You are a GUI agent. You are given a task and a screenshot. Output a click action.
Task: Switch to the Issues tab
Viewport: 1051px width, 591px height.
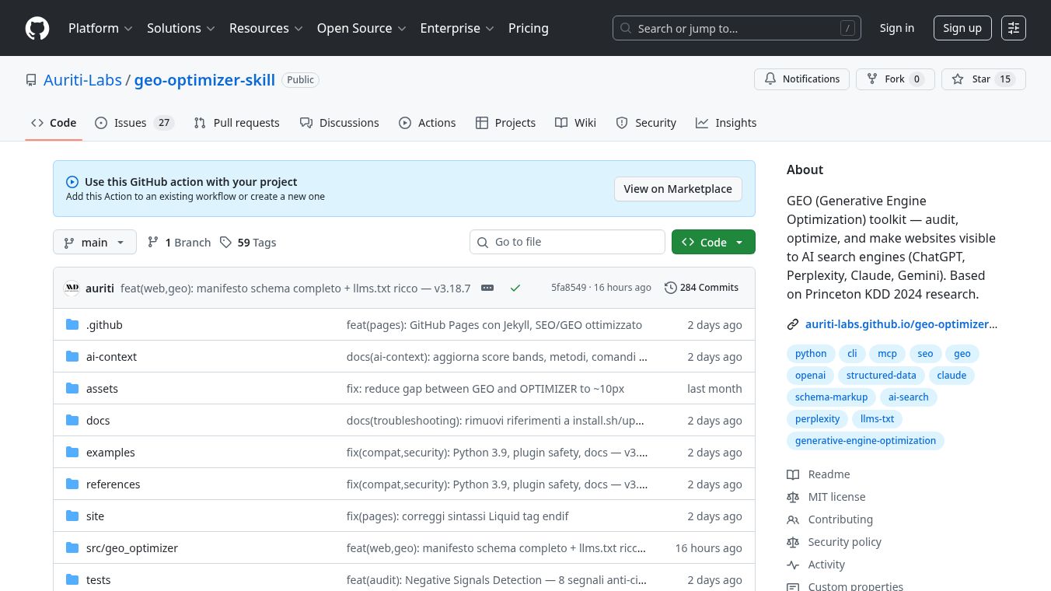130,123
